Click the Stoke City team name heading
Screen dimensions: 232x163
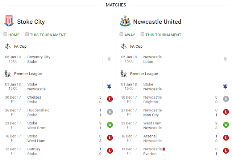pyautogui.click(x=31, y=21)
